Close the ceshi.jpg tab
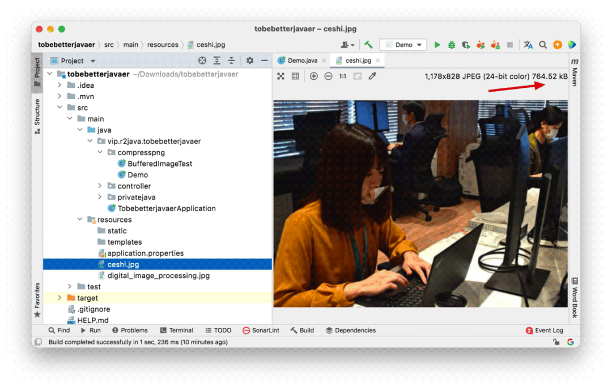This screenshot has width=612, height=389. tap(377, 61)
